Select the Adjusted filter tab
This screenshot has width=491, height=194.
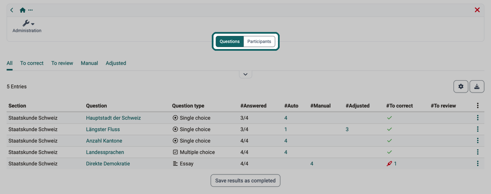pyautogui.click(x=116, y=63)
